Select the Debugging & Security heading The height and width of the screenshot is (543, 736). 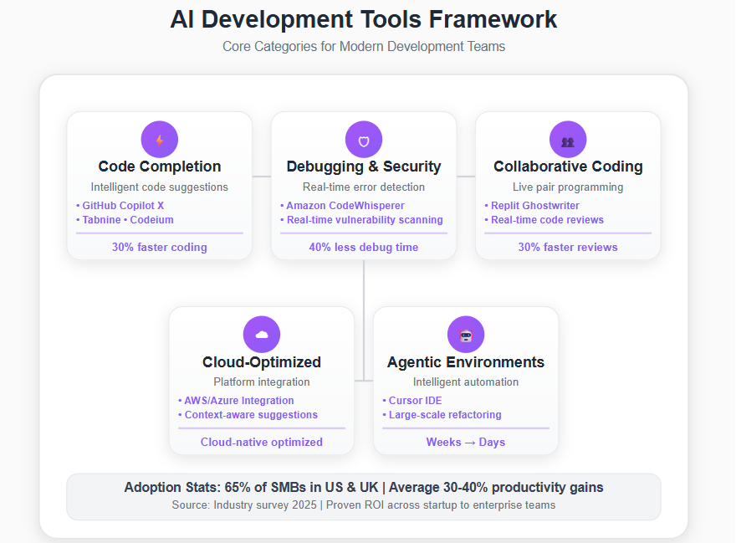pyautogui.click(x=364, y=166)
